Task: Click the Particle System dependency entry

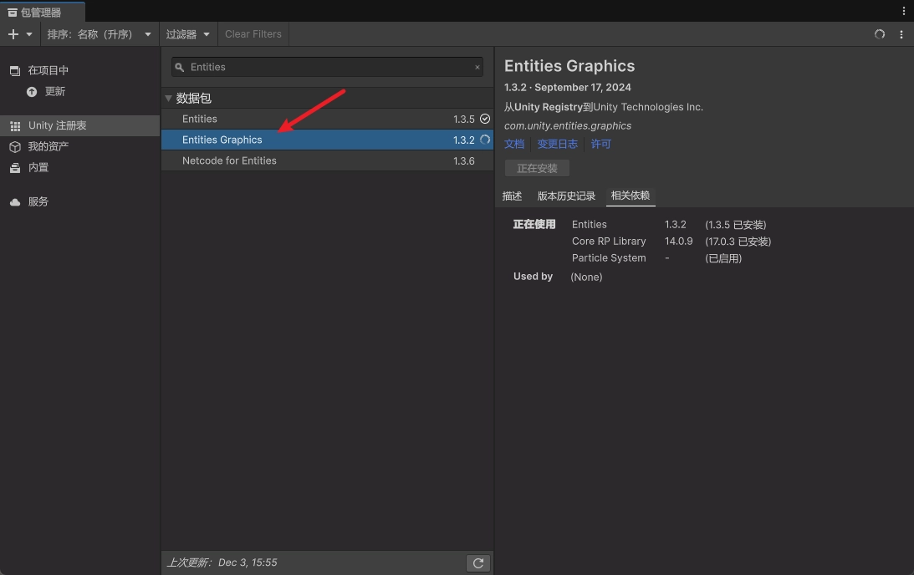Action: 609,258
